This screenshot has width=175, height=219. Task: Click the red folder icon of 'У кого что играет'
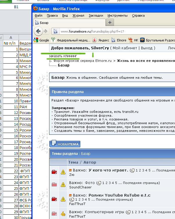point(54,172)
